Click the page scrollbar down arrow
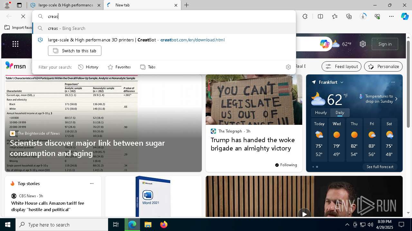The height and width of the screenshot is (231, 412). click(408, 213)
